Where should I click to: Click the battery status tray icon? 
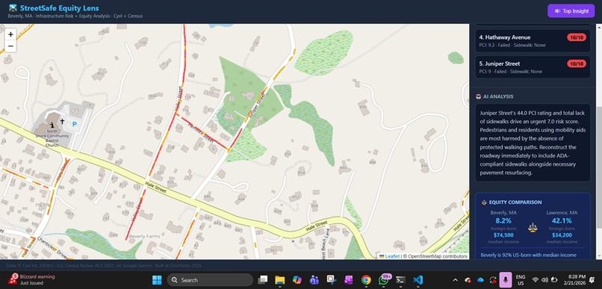(554, 280)
